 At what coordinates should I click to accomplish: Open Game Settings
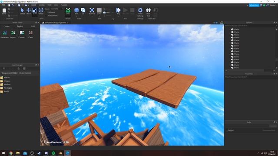(140, 12)
